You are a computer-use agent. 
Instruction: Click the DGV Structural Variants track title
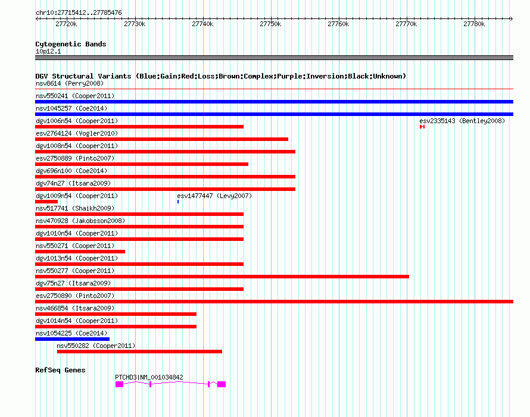point(220,76)
